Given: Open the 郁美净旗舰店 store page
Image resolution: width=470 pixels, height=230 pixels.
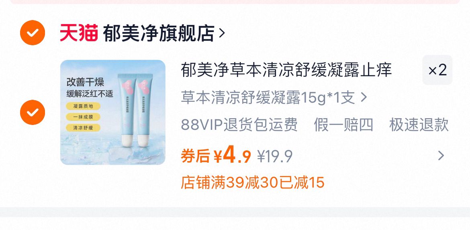Looking at the screenshot, I should click(159, 33).
